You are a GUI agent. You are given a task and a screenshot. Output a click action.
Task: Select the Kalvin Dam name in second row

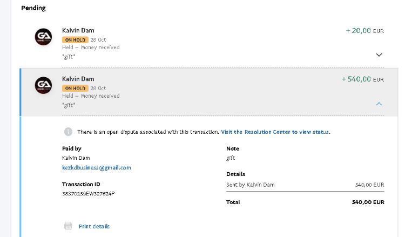click(x=78, y=79)
